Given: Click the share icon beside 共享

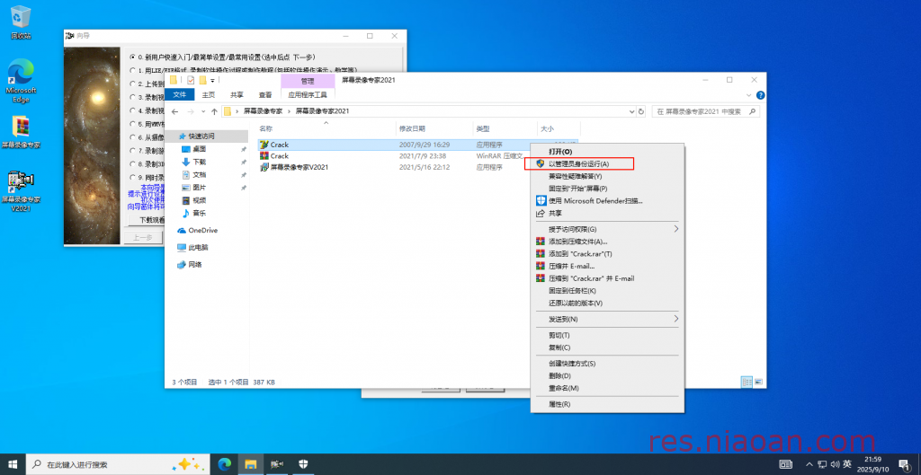Looking at the screenshot, I should [x=541, y=214].
